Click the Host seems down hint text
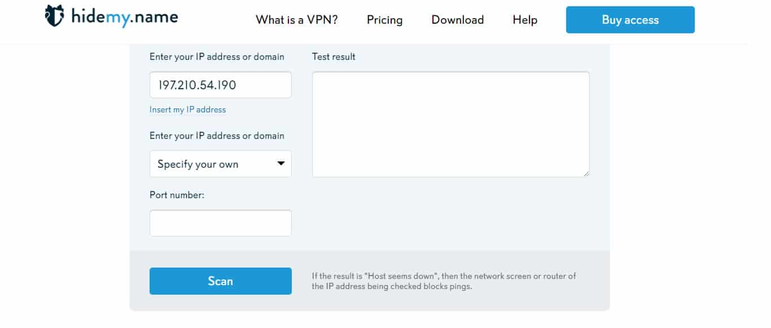Screen dimensions: 771x328 click(x=444, y=281)
